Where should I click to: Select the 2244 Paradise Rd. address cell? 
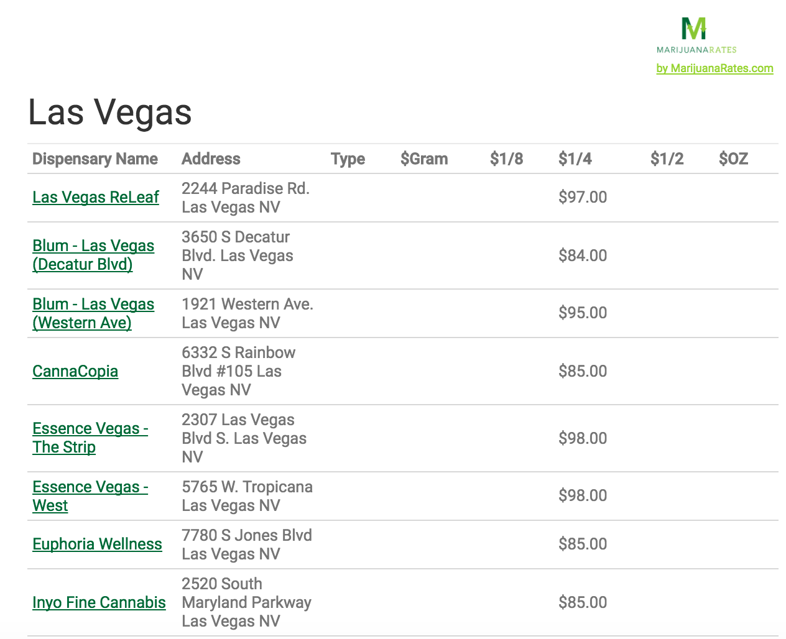(246, 198)
